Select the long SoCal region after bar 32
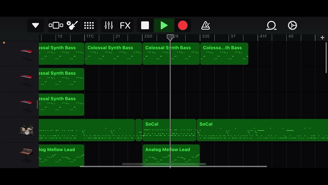 [x=262, y=130]
